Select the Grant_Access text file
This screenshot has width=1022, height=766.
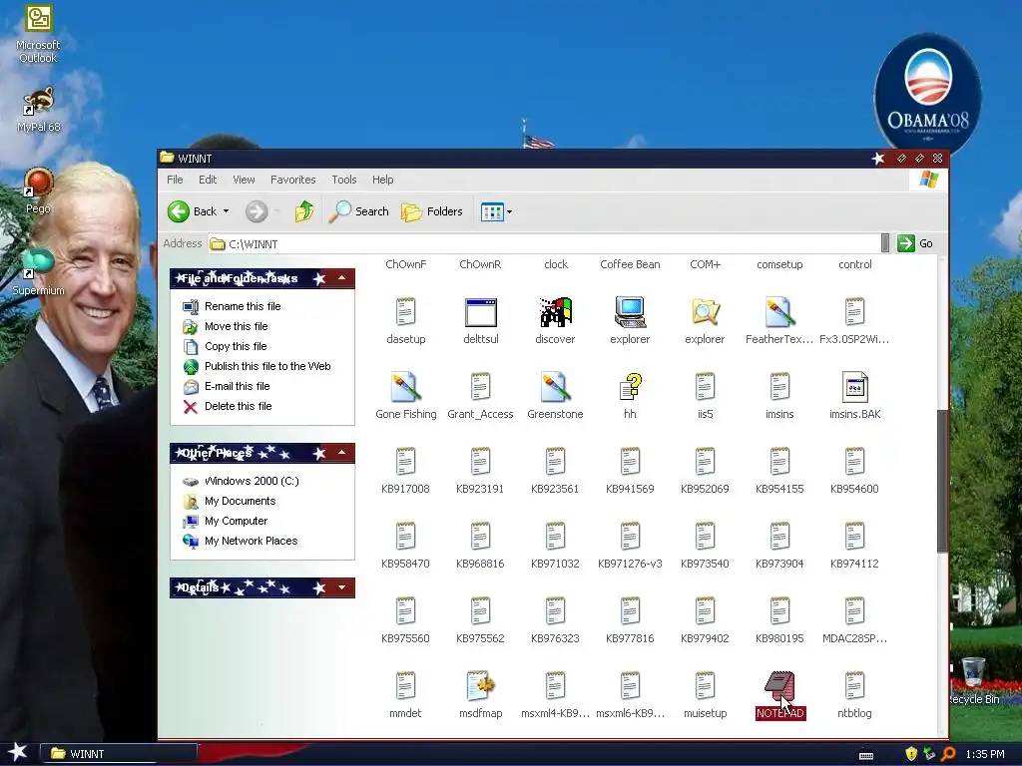[480, 396]
